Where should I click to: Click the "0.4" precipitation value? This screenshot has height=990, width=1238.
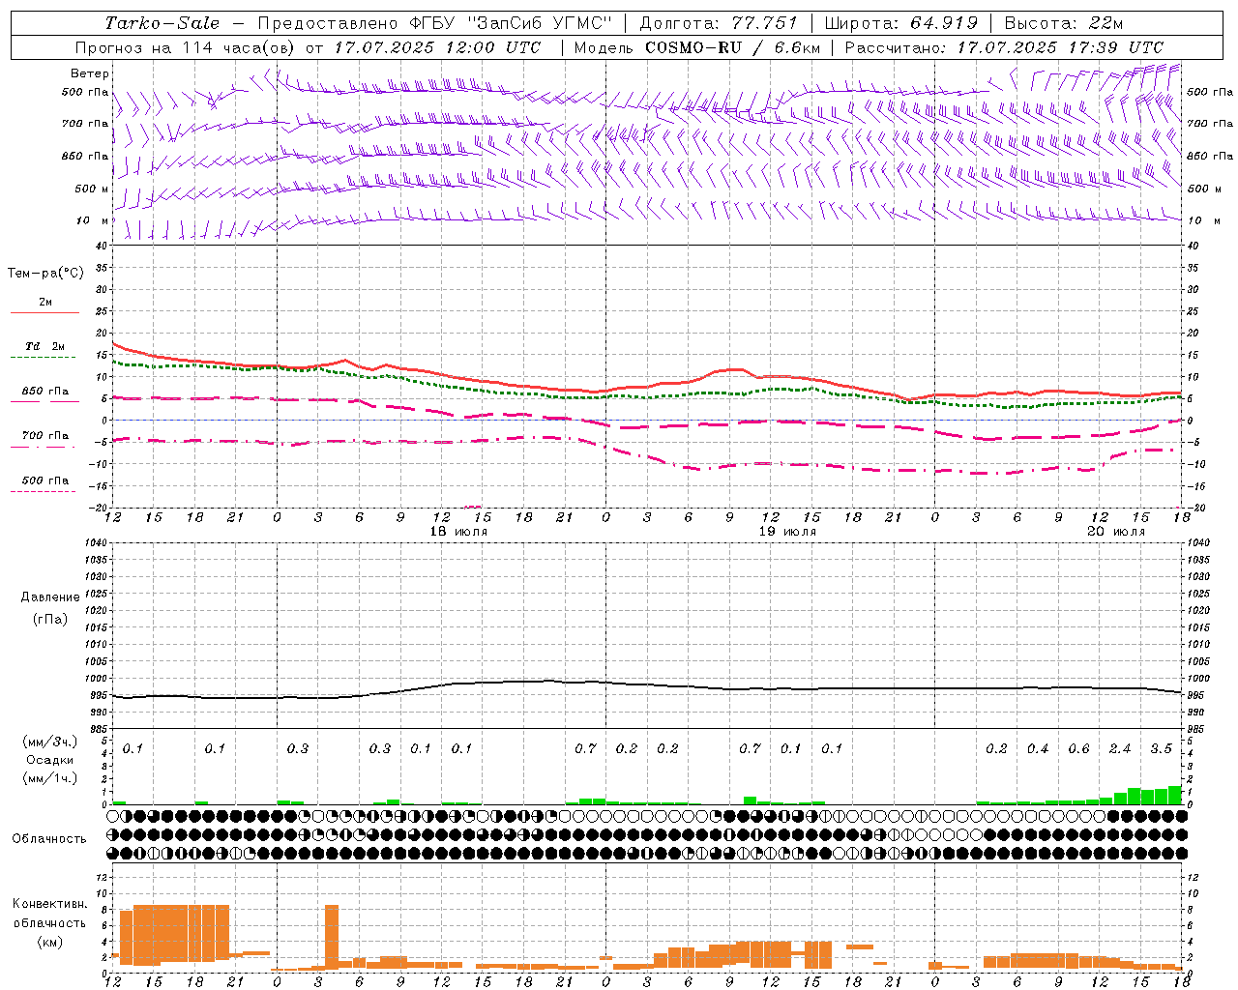click(1038, 749)
